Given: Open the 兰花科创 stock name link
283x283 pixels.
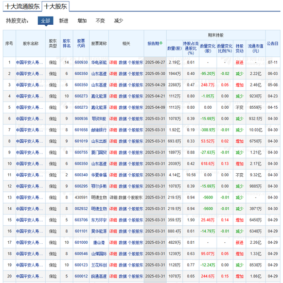Looking at the screenshot, I should 99,265.
